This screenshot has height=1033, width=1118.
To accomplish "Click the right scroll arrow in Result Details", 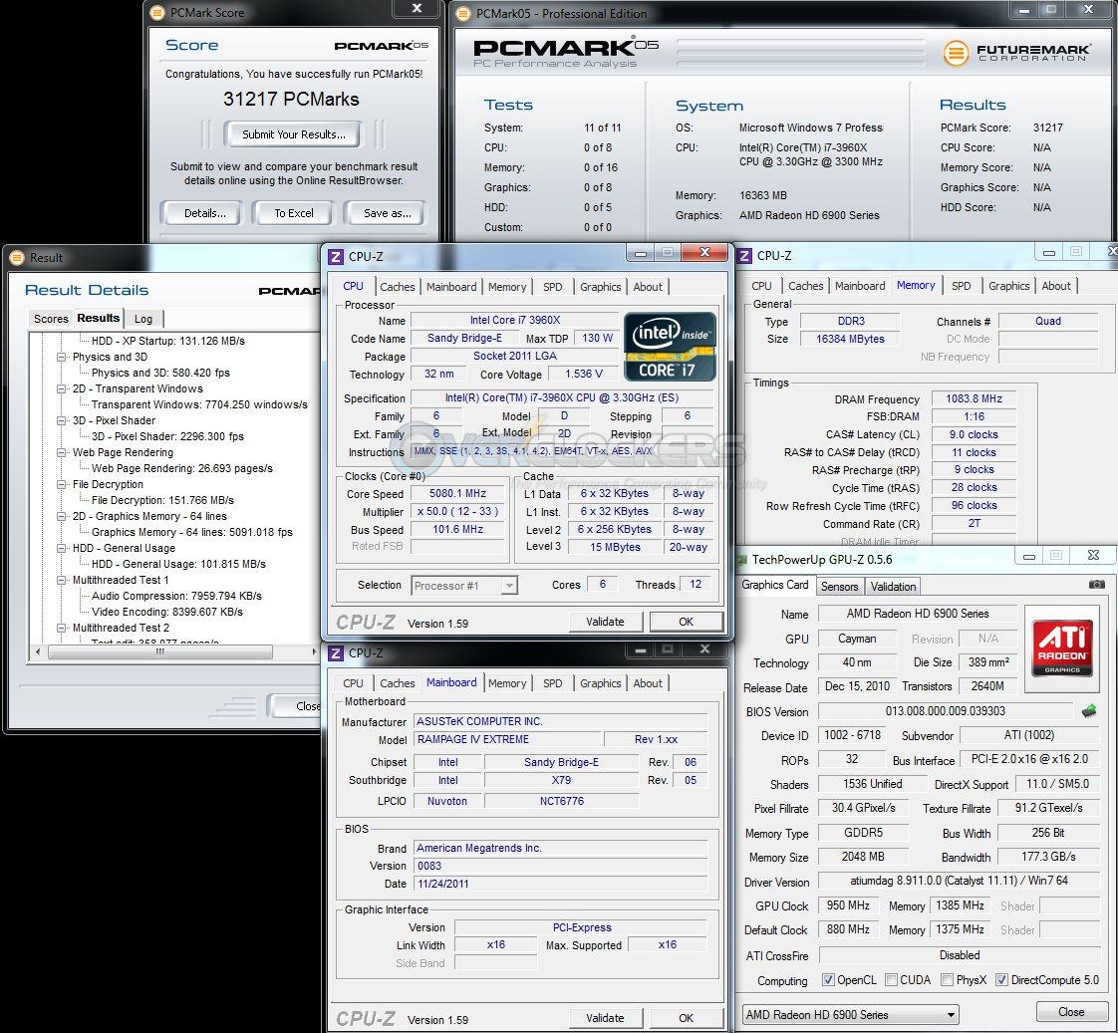I will tap(314, 651).
